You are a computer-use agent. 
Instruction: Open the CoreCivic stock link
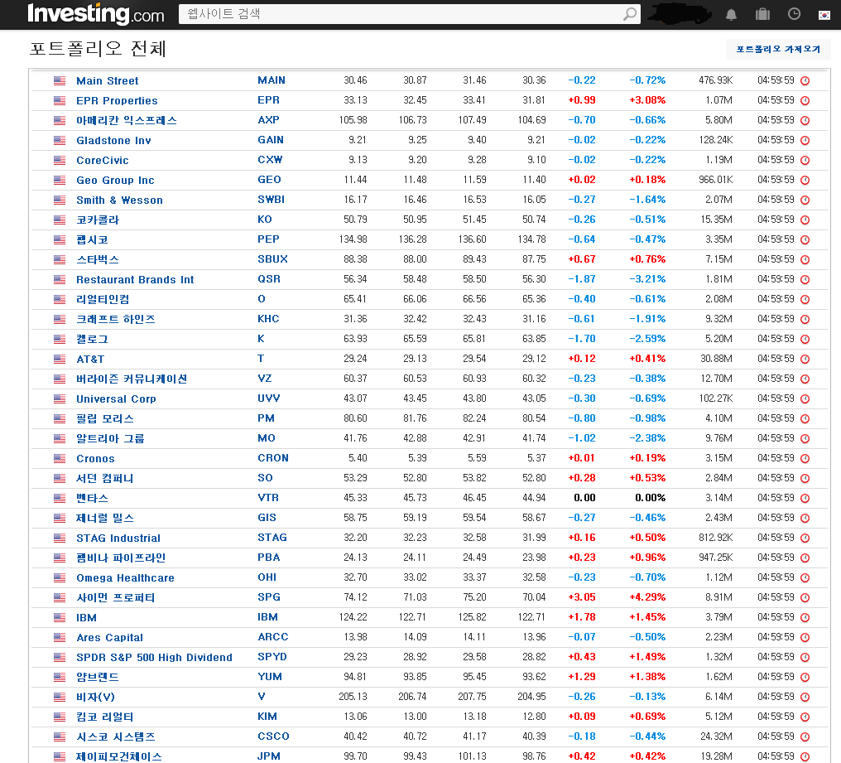tap(103, 160)
